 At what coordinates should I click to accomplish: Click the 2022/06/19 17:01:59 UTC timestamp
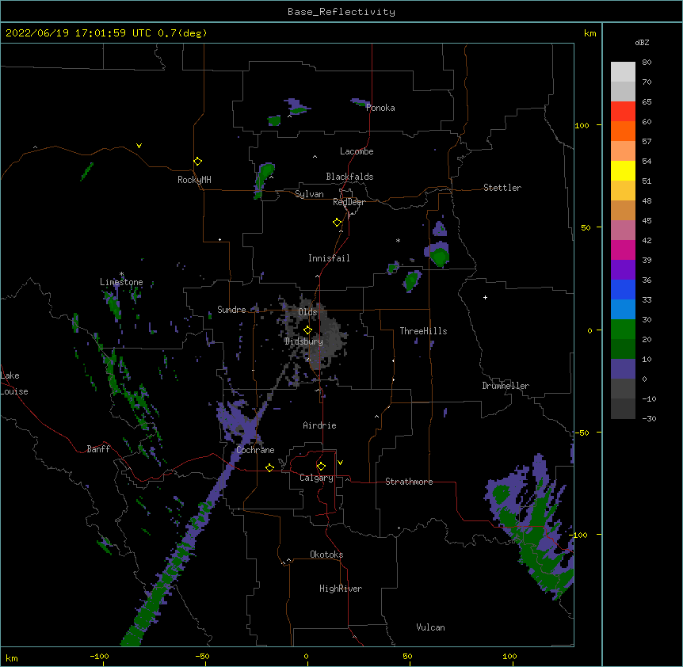point(78,33)
